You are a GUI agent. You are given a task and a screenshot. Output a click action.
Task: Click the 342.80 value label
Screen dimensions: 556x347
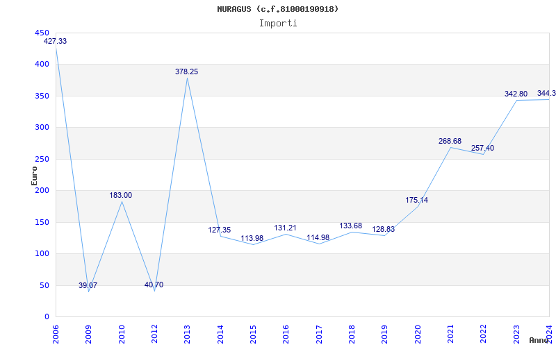click(516, 94)
